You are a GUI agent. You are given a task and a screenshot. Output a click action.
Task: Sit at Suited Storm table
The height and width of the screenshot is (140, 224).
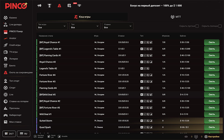coord(212,121)
